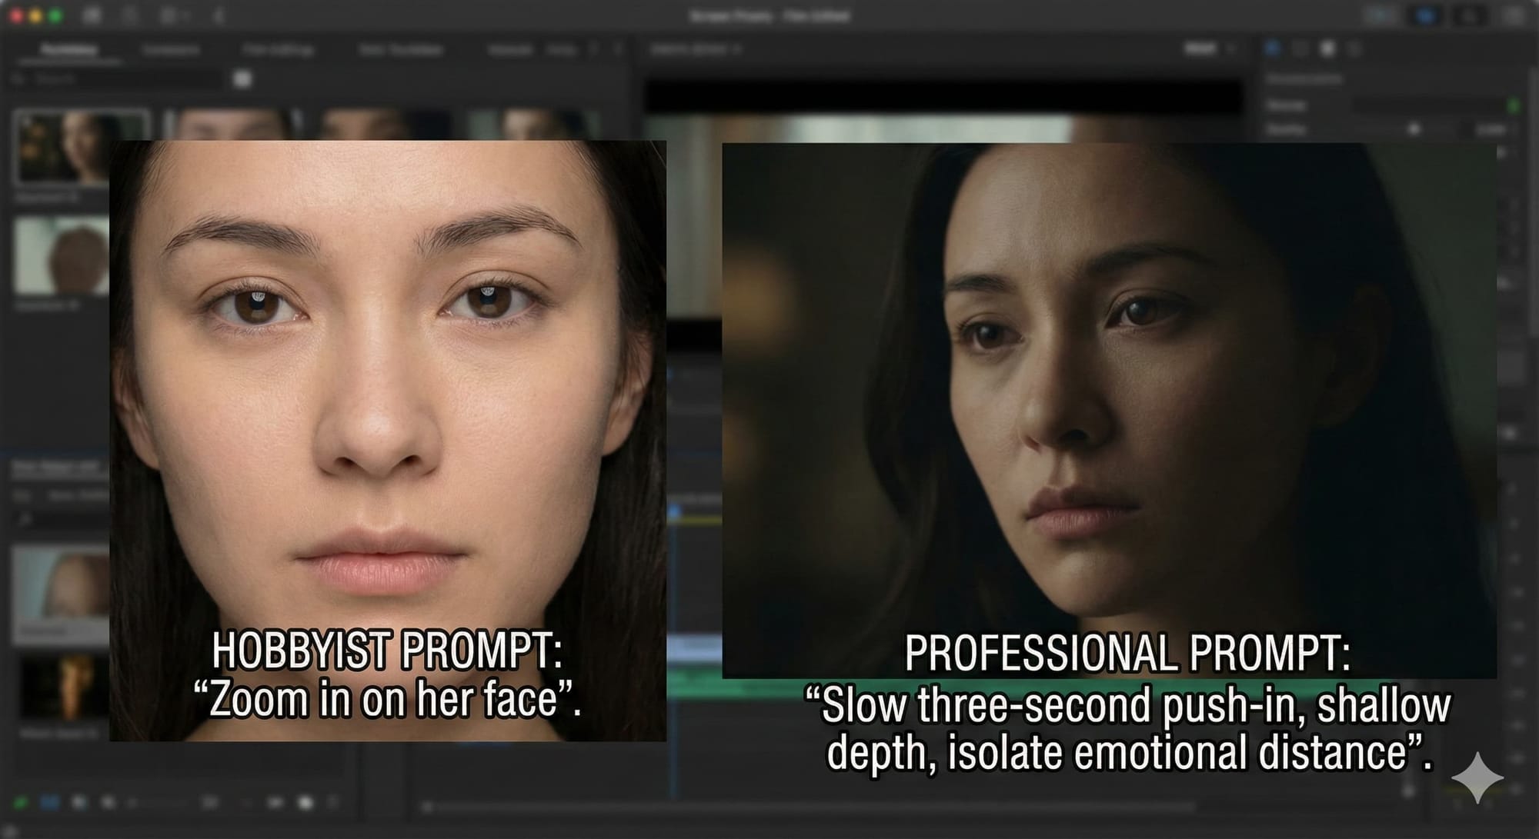Viewport: 1539px width, 839px height.
Task: Click the back chevron in the title bar
Action: tap(219, 15)
